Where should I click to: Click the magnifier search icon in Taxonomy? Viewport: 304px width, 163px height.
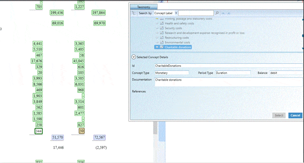pyautogui.click(x=217, y=13)
